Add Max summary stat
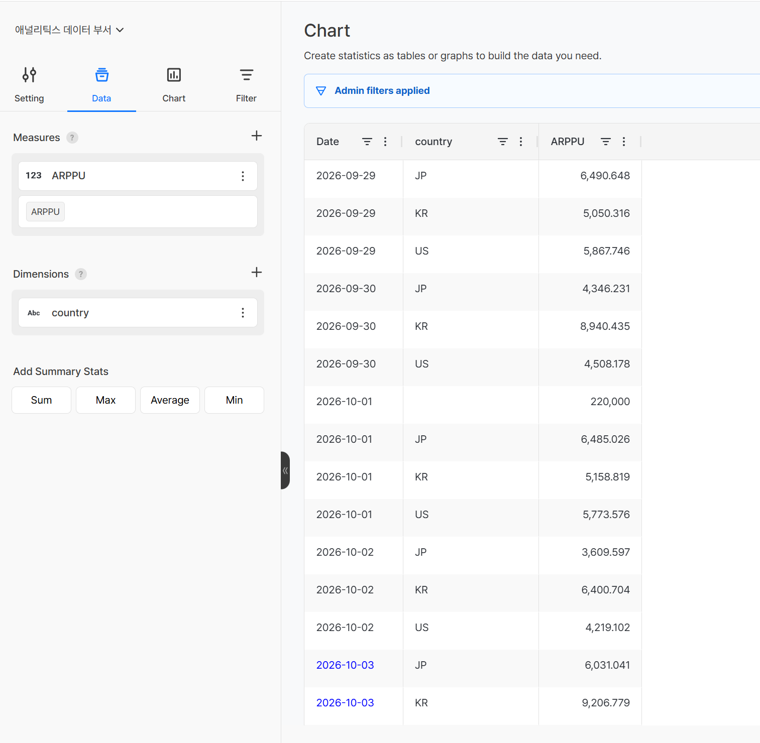The width and height of the screenshot is (760, 743). (105, 400)
